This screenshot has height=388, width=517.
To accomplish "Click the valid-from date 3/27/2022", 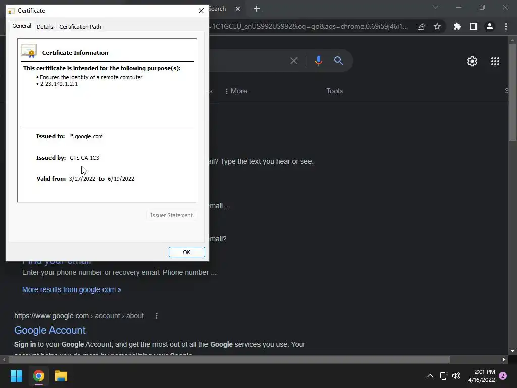I will pos(82,179).
